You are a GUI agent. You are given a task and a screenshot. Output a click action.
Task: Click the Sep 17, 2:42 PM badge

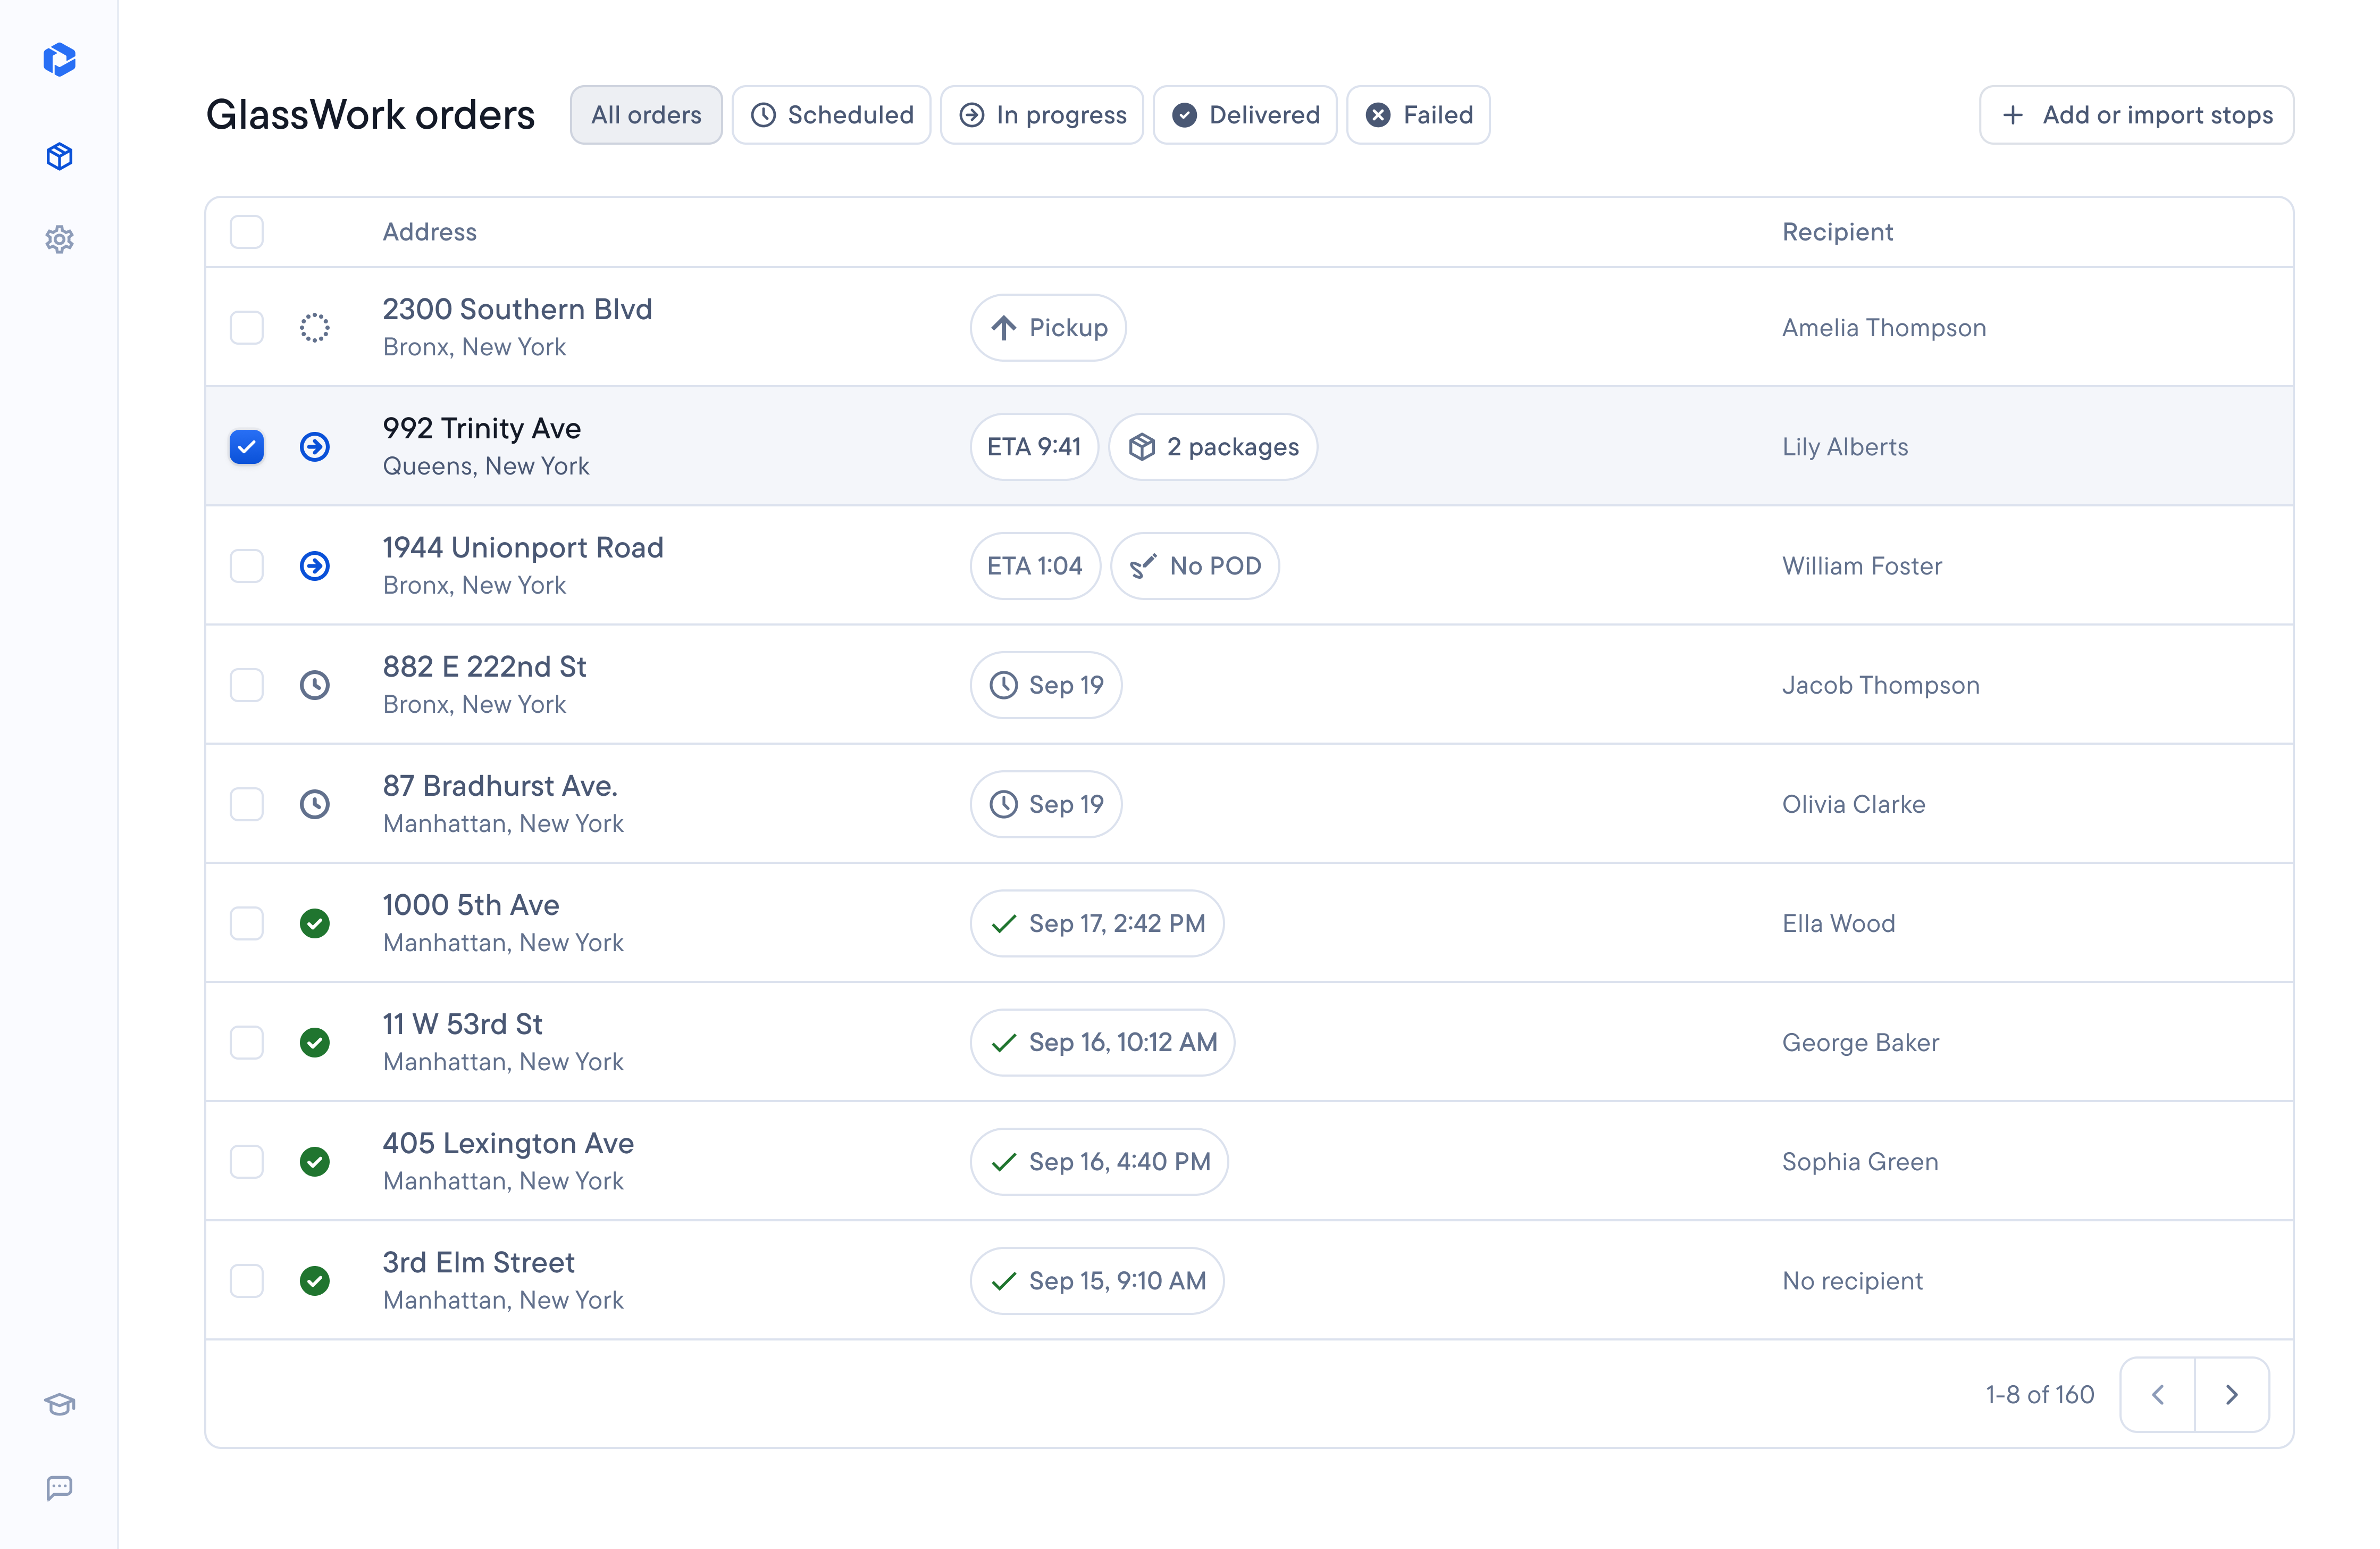coord(1097,922)
